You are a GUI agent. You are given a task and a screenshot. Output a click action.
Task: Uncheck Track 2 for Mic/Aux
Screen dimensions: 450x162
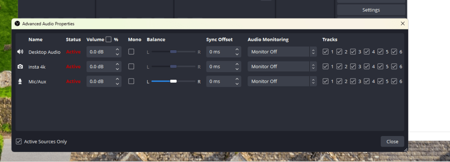[339, 81]
